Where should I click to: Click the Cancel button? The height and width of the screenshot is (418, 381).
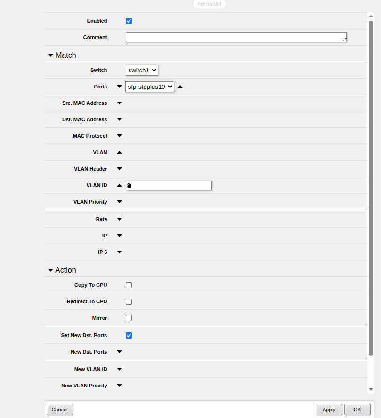[59, 410]
